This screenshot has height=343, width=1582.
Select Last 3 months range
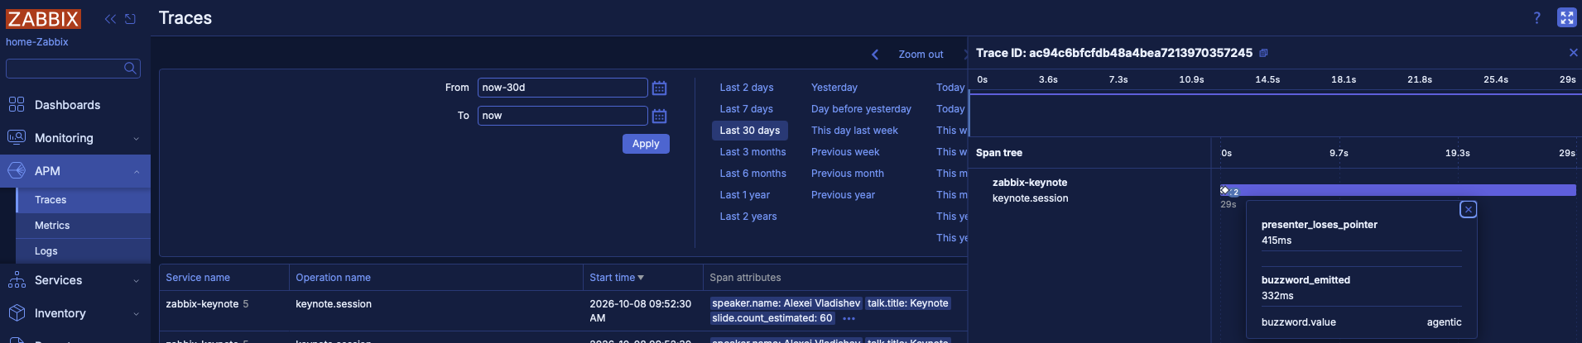pyautogui.click(x=753, y=152)
